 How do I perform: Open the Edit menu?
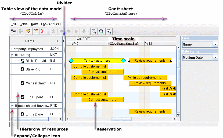pos(13,24)
